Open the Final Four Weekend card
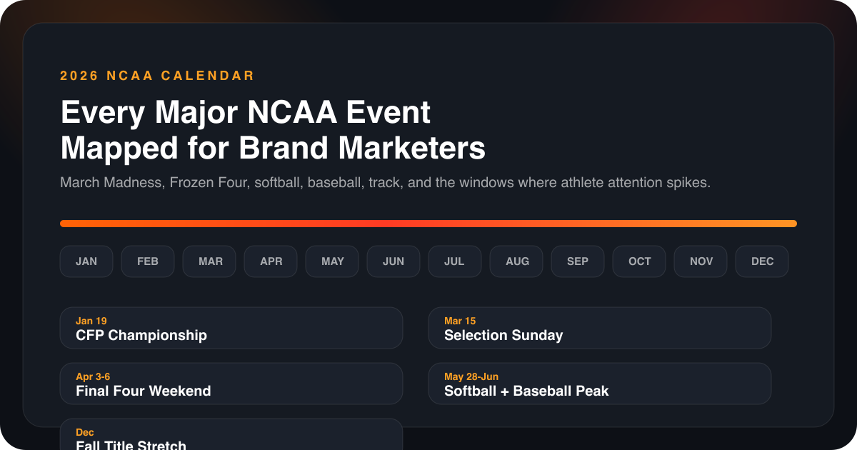 click(231, 384)
